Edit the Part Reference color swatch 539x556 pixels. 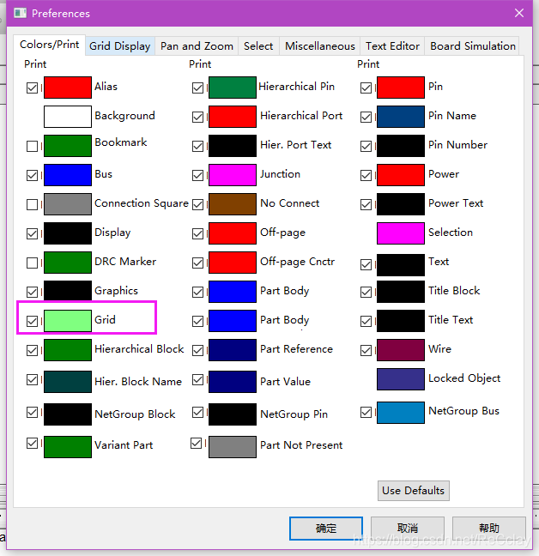233,350
